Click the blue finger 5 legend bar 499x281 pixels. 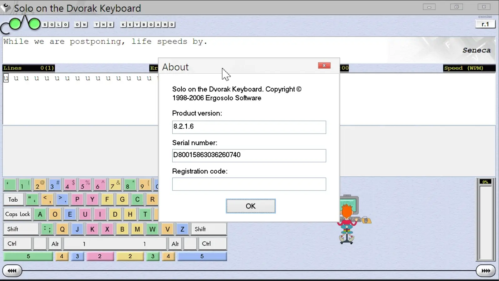202,256
